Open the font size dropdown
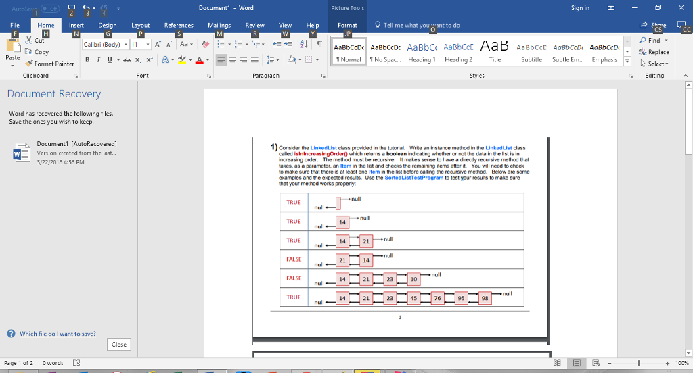Image resolution: width=693 pixels, height=373 pixels. pos(148,44)
